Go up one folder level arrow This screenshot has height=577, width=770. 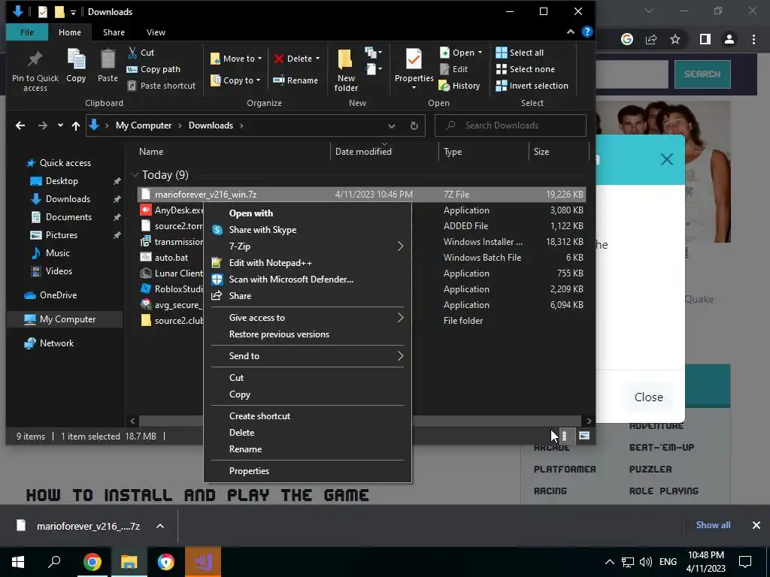point(76,125)
